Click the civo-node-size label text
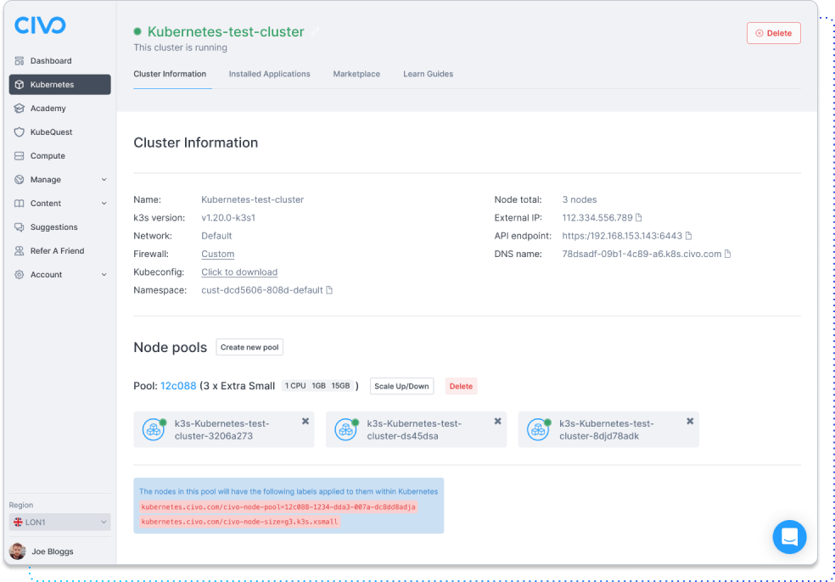This screenshot has width=835, height=582. tap(239, 522)
